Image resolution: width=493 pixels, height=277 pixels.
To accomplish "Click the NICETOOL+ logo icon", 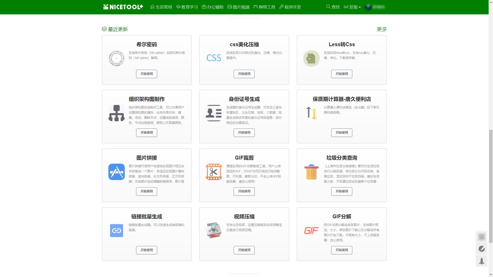I will 106,7.
